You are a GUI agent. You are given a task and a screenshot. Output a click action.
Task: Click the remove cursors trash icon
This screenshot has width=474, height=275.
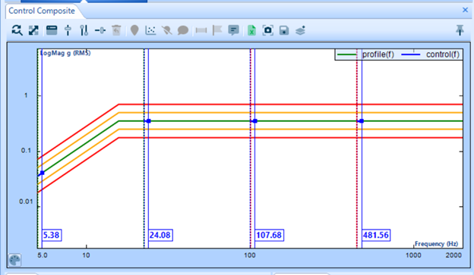(x=116, y=30)
